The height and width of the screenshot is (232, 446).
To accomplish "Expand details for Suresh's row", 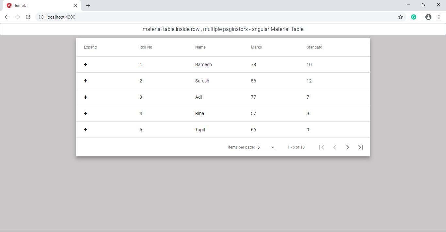I will point(86,80).
